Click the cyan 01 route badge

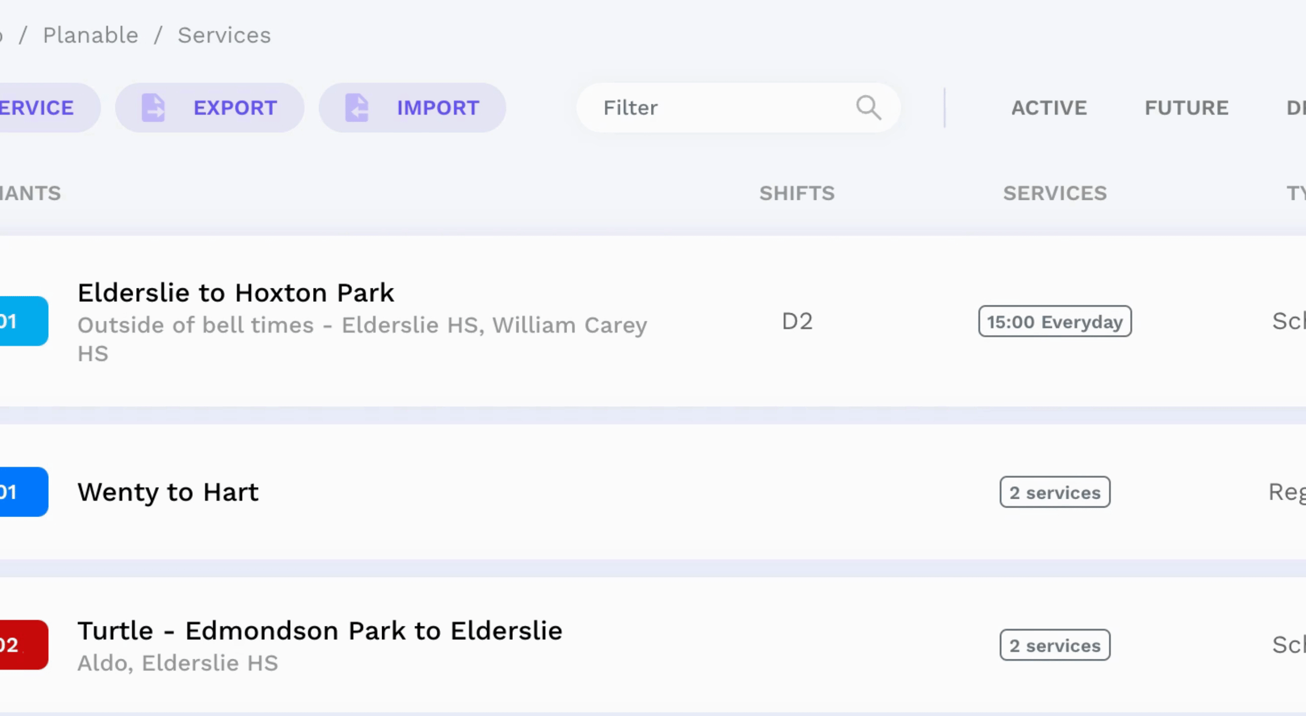22,321
